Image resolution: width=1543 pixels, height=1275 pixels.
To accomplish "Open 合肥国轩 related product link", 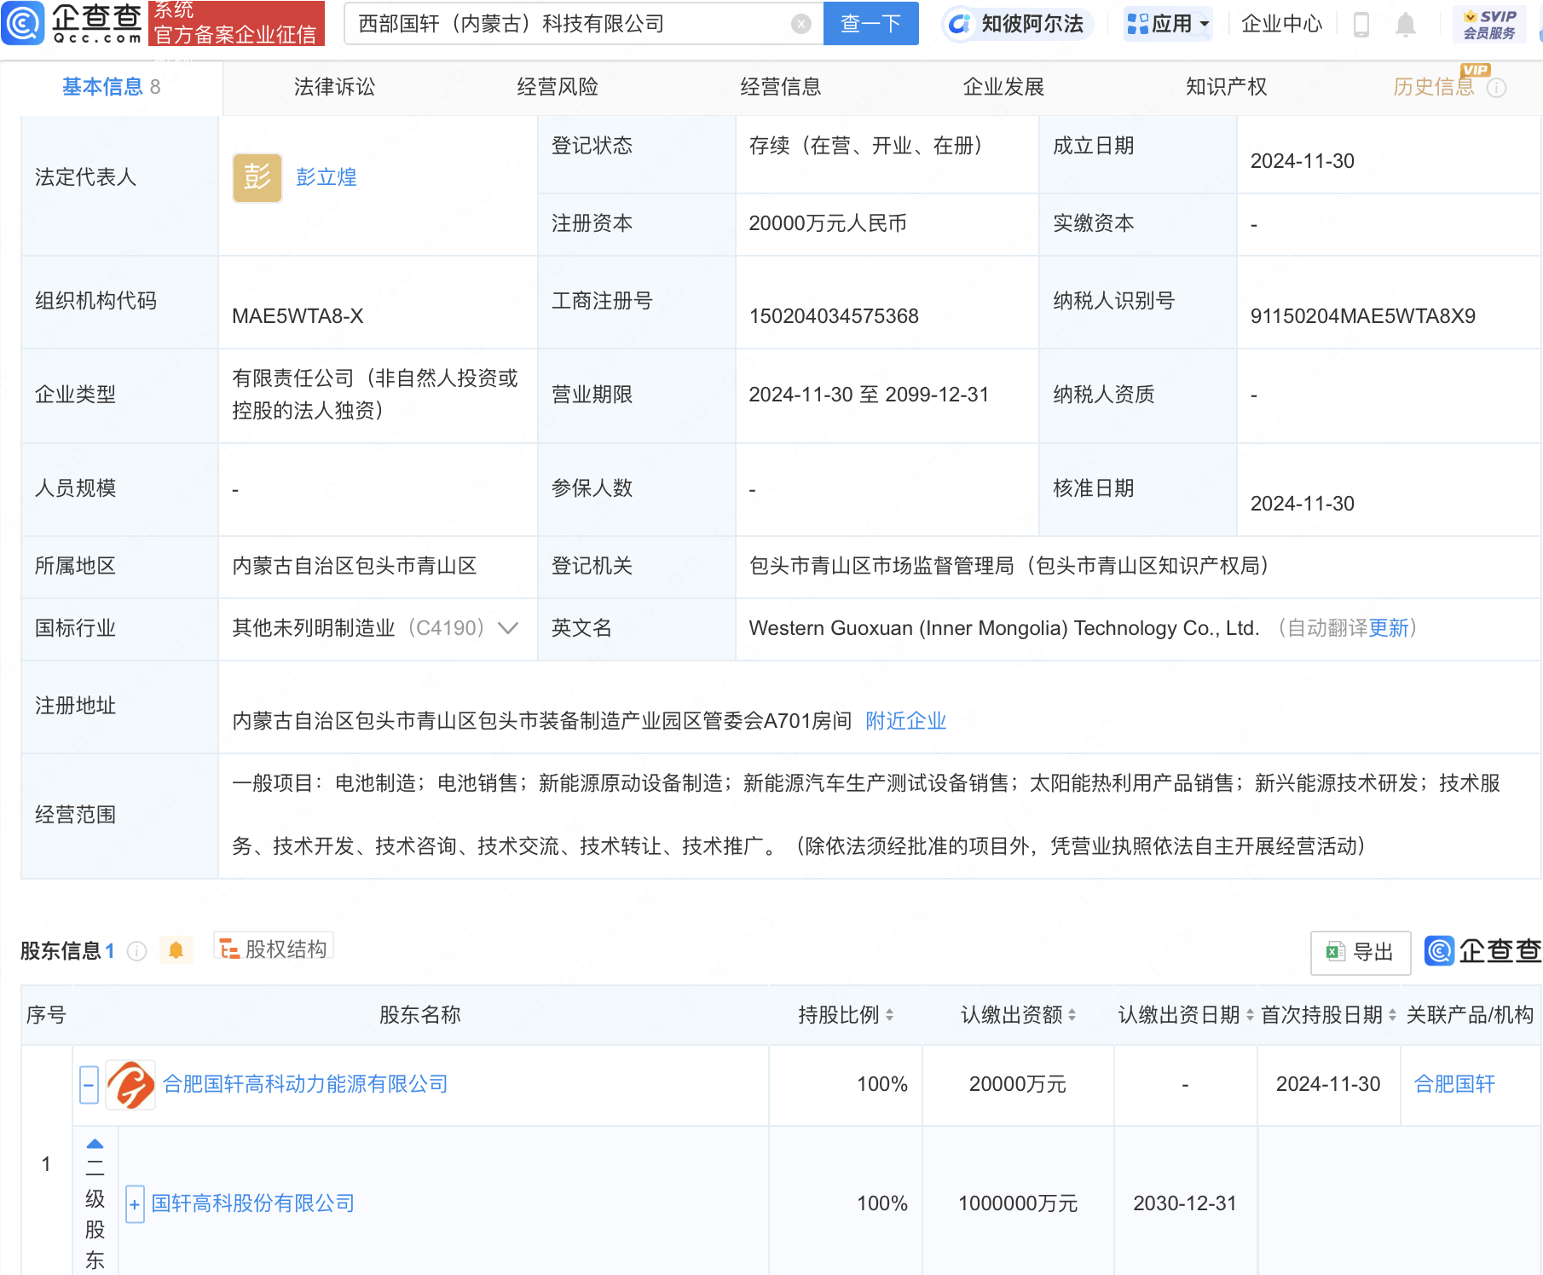I will click(x=1454, y=1084).
